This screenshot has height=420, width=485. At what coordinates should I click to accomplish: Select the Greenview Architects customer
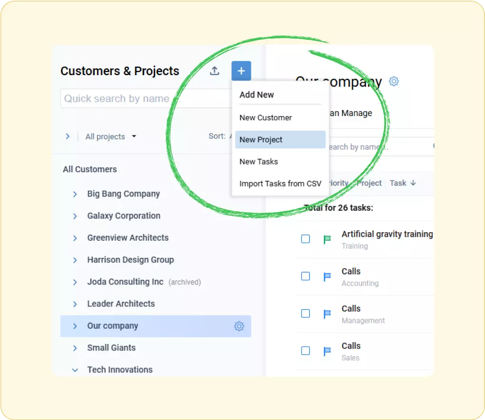128,238
